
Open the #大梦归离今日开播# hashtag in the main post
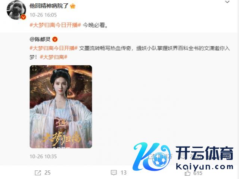click(x=55, y=25)
